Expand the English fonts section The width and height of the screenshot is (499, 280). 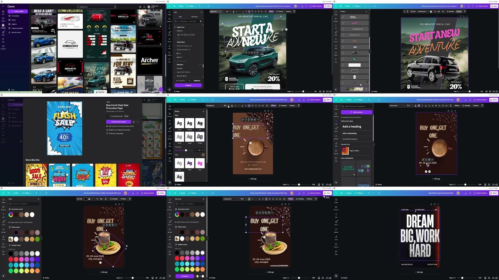(x=175, y=27)
